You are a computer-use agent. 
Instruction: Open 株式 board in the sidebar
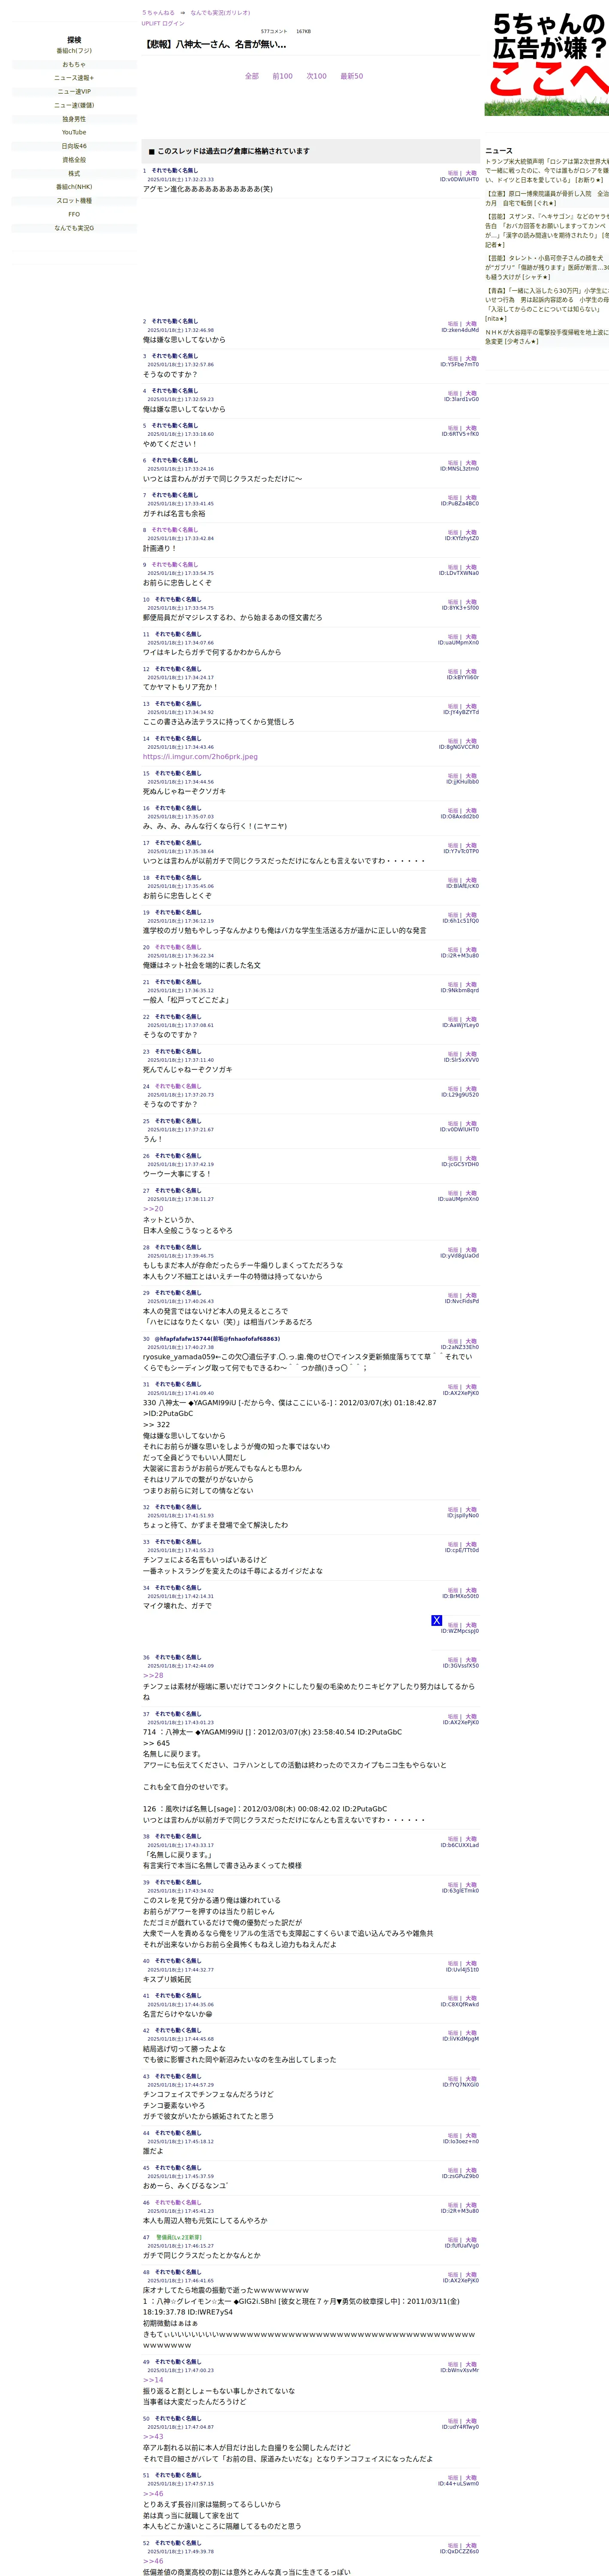click(74, 173)
